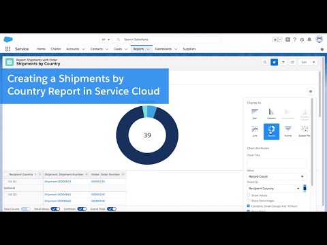
Task: Open the Setup gear icon
Action: 302,39
